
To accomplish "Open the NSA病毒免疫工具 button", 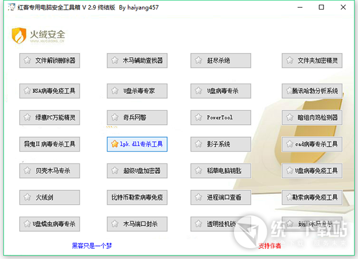I will click(x=49, y=91).
